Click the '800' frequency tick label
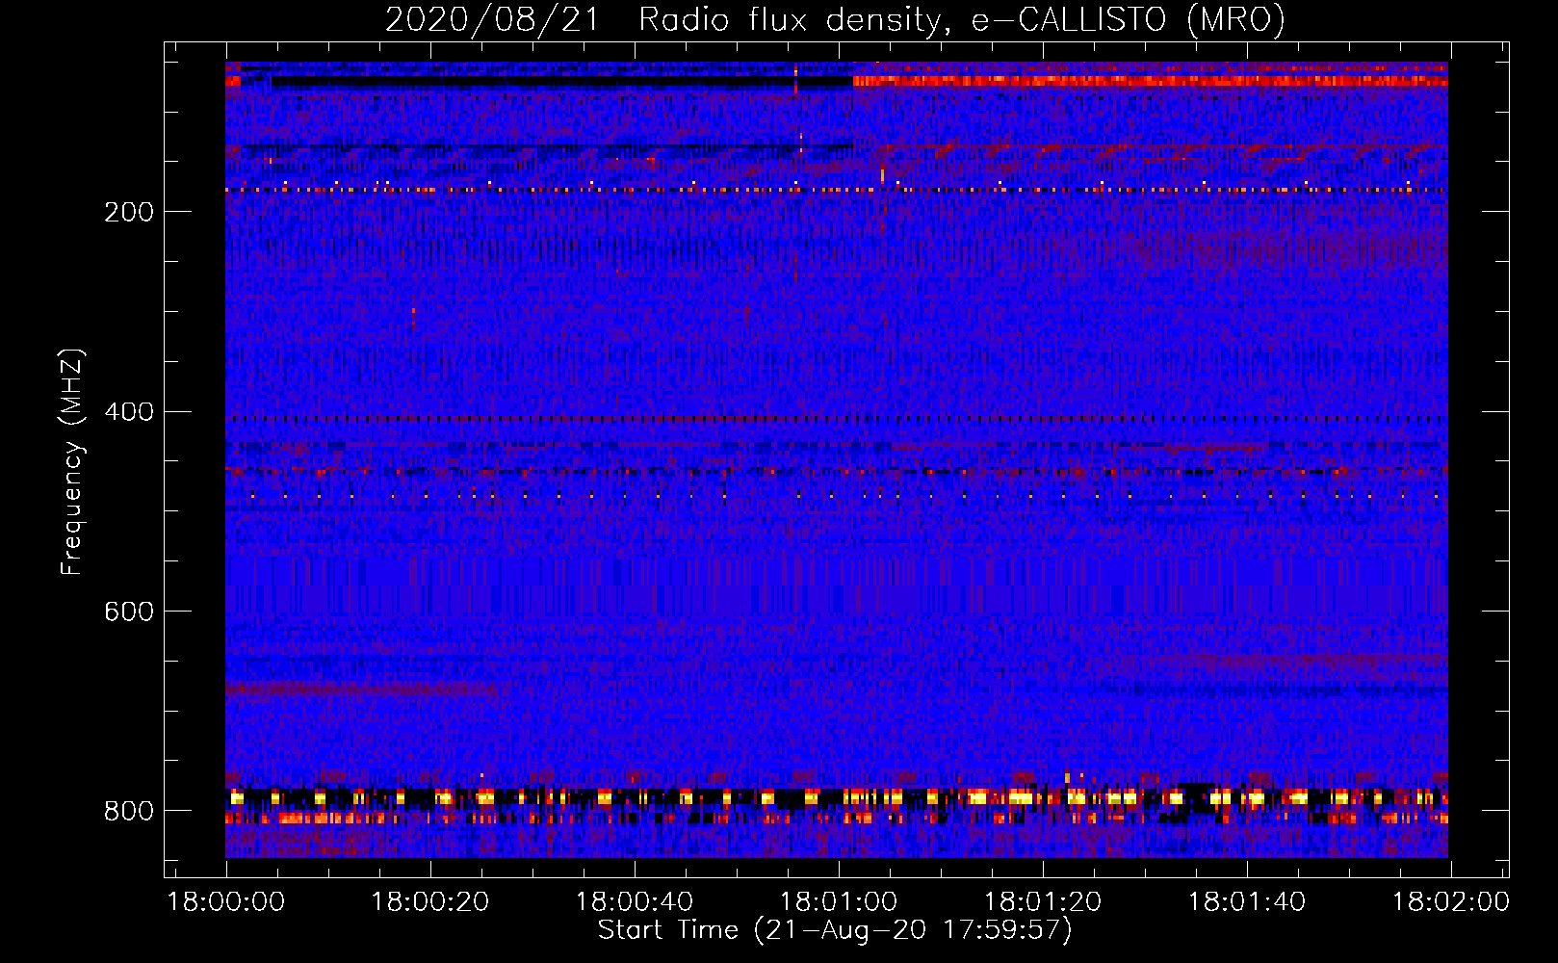This screenshot has width=1558, height=963. 129,811
